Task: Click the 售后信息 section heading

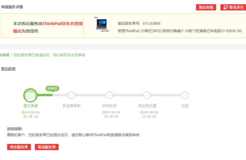Action: (8, 69)
